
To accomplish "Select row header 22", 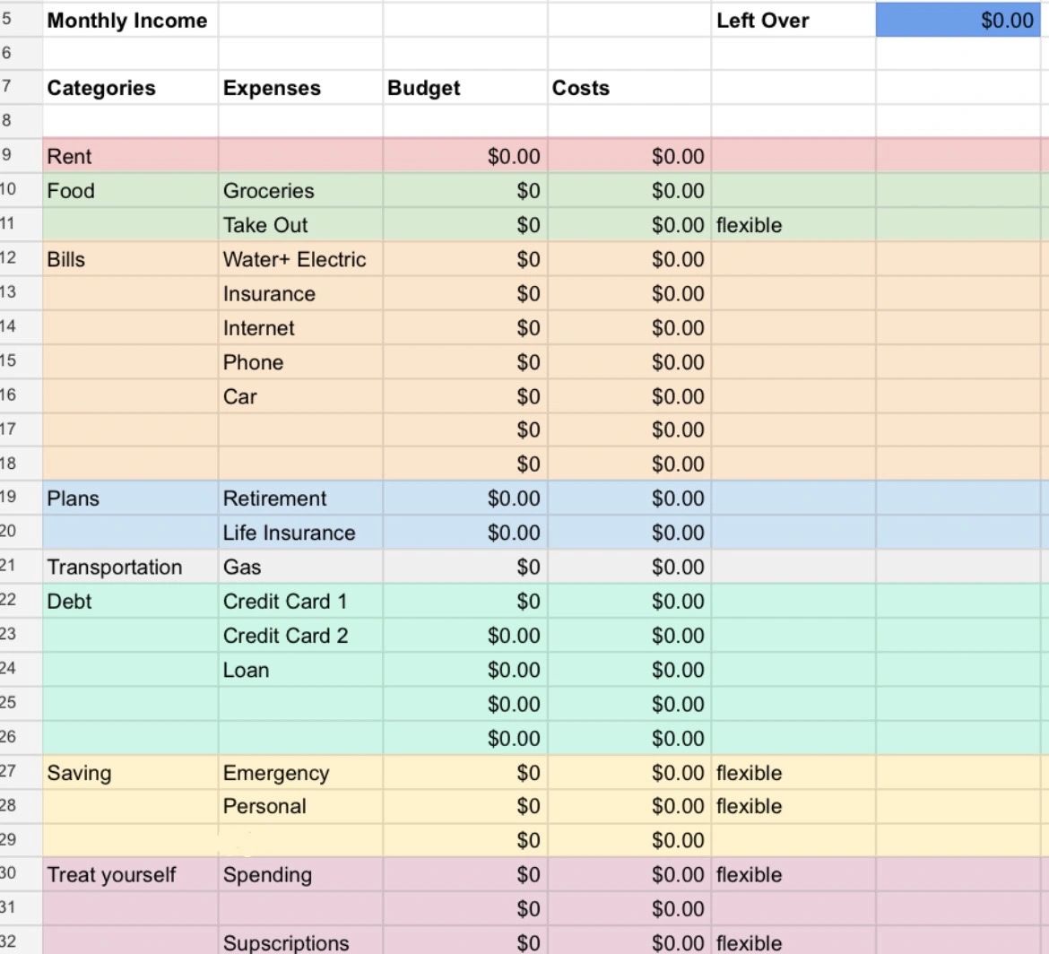I will coord(21,600).
